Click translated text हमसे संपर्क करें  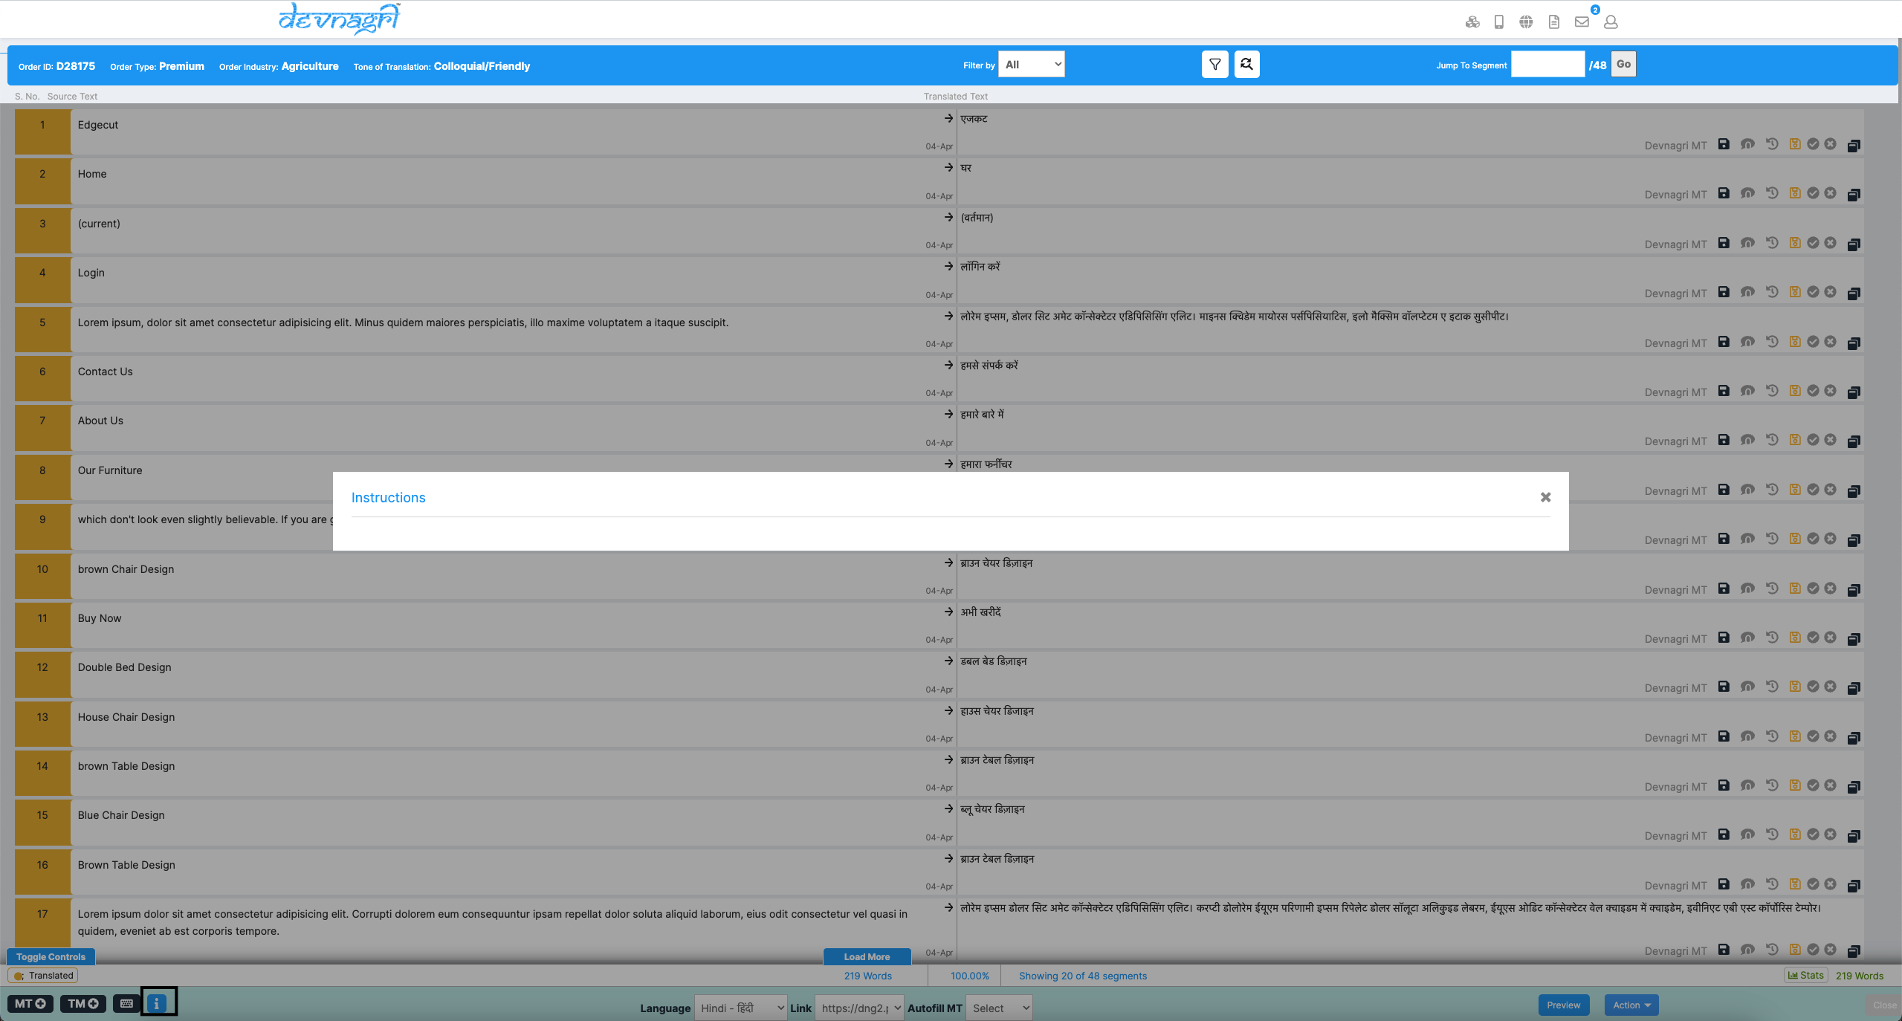coord(989,366)
